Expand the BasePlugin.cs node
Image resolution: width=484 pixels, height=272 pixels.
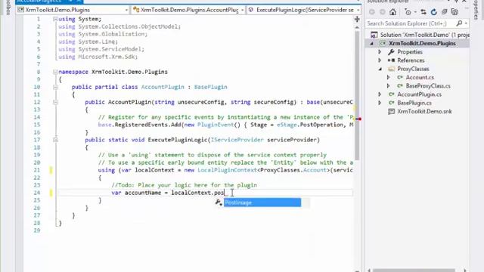[380, 103]
